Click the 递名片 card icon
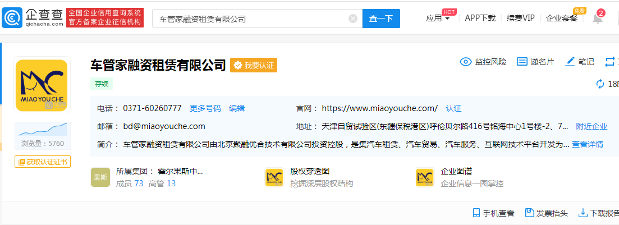Viewport: 619px width, 225px height. coord(522,62)
